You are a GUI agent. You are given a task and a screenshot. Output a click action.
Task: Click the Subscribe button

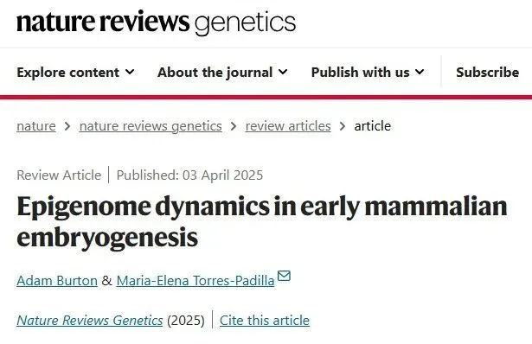click(x=488, y=73)
